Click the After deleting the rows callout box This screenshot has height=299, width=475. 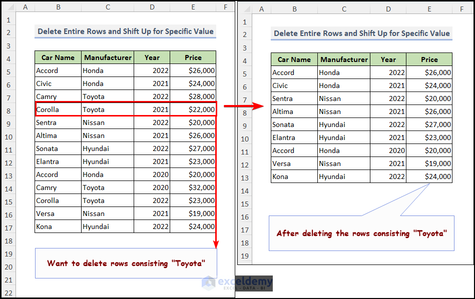point(362,233)
